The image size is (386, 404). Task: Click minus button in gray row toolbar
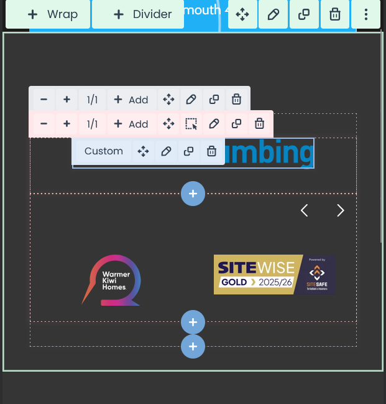[44, 100]
